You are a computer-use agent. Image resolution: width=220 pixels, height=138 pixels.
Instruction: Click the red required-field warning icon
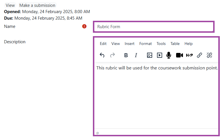pyautogui.click(x=84, y=26)
